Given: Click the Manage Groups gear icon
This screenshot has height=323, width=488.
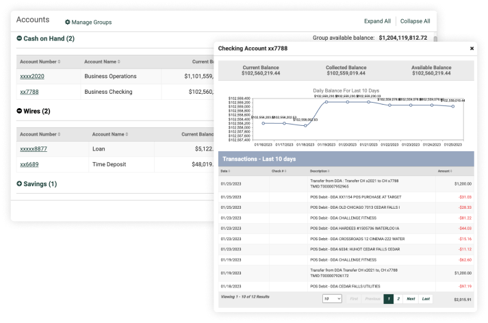Looking at the screenshot, I should coord(68,22).
